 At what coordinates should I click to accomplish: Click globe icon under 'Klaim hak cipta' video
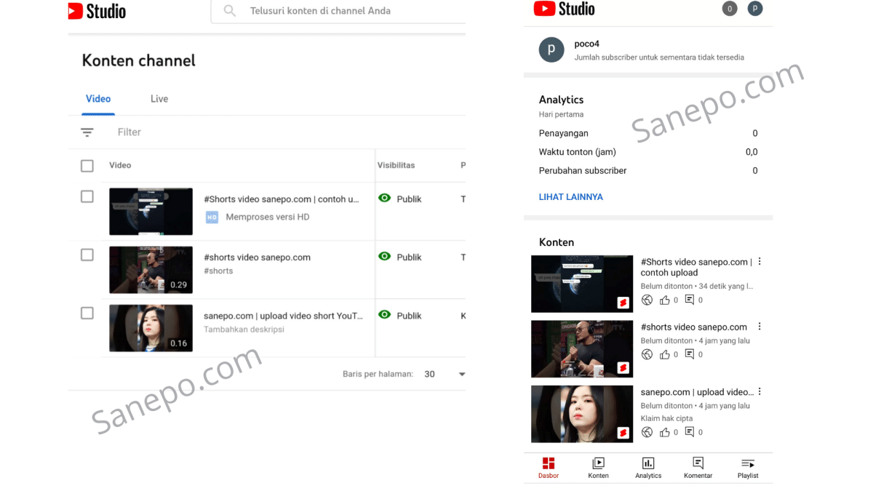tap(647, 432)
